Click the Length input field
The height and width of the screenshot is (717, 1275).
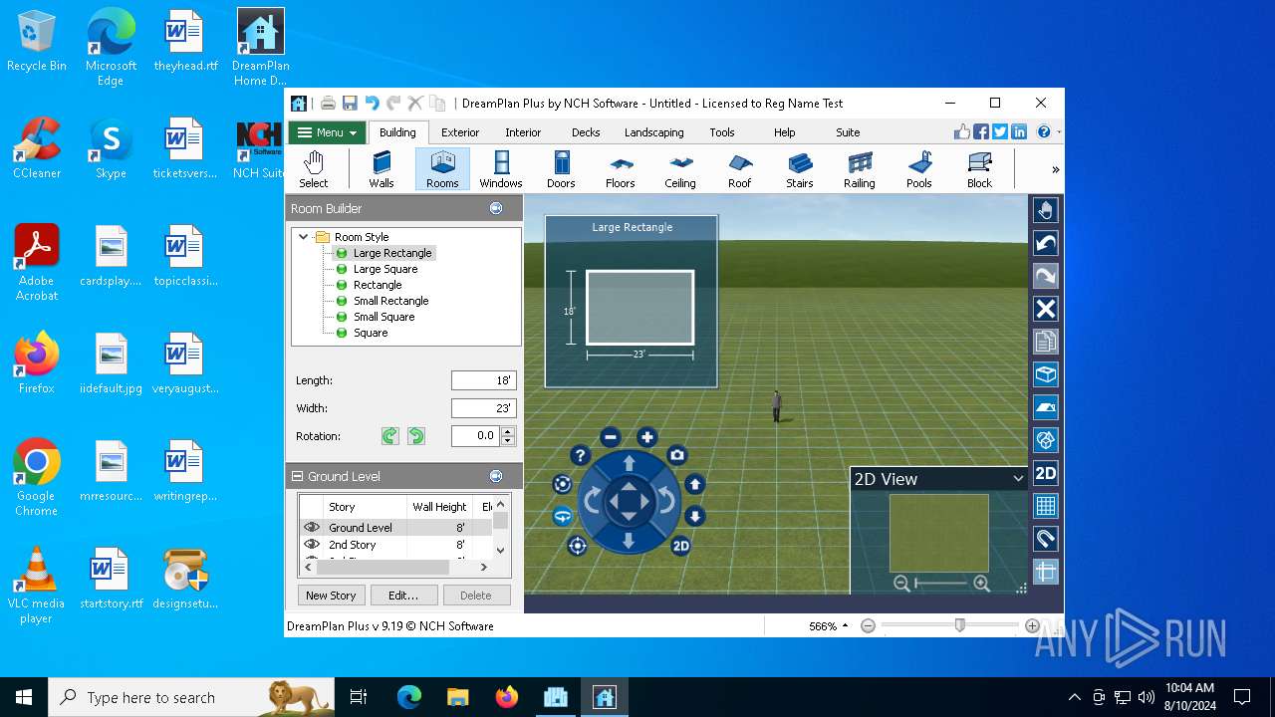[483, 380]
